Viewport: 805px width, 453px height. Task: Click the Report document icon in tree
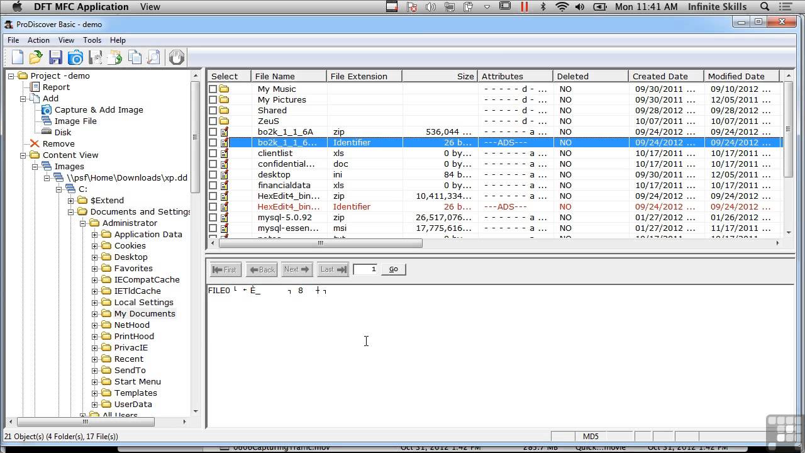pos(35,87)
